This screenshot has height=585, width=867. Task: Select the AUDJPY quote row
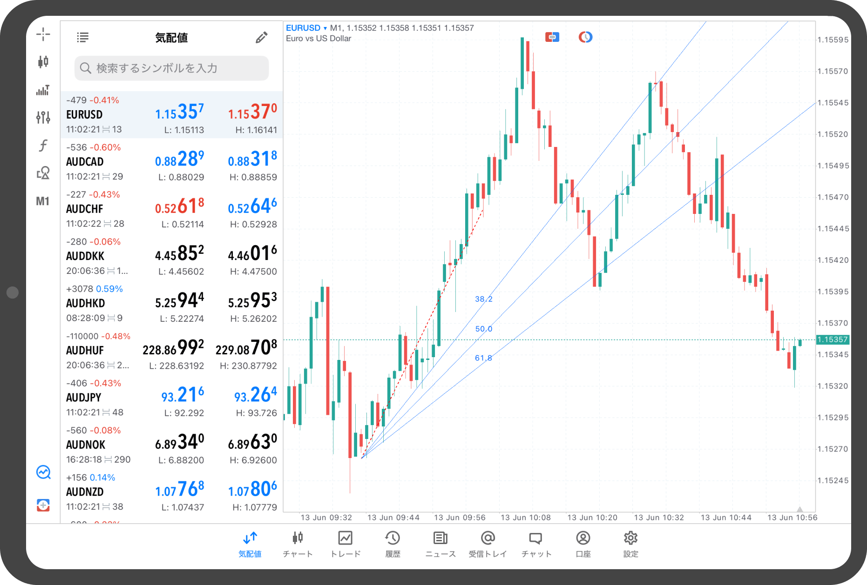(171, 398)
